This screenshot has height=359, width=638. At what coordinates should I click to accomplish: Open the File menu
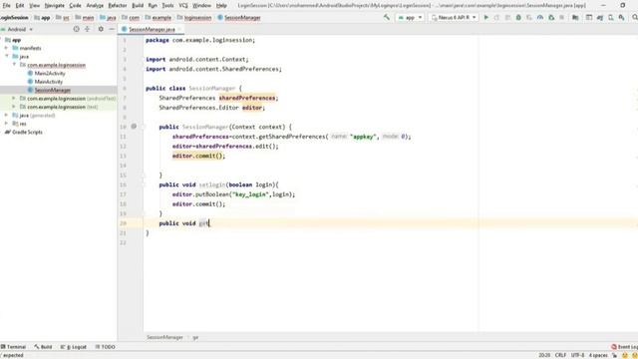(x=7, y=6)
